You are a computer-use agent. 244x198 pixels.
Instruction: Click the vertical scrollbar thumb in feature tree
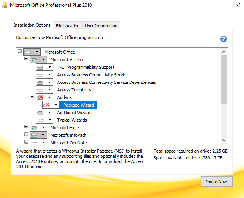[x=224, y=79]
